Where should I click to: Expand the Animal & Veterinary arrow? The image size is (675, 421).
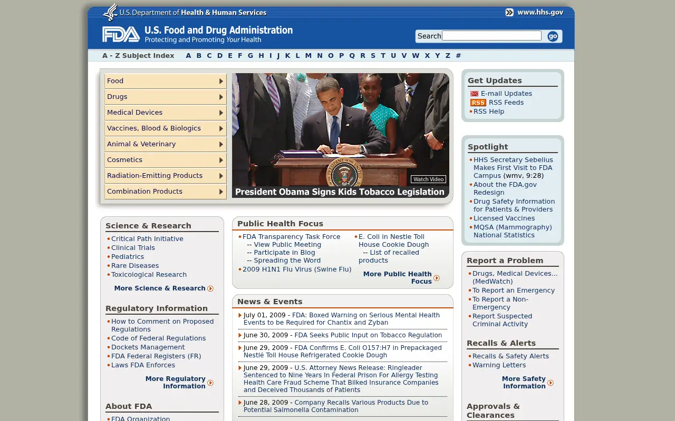tap(221, 144)
